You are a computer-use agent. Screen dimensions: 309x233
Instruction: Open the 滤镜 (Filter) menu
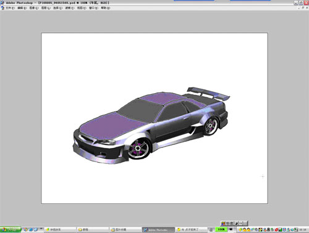coord(70,8)
